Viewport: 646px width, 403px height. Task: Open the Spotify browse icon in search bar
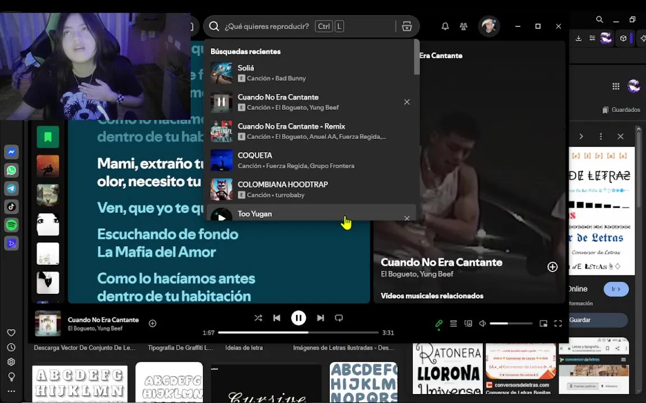tap(407, 26)
